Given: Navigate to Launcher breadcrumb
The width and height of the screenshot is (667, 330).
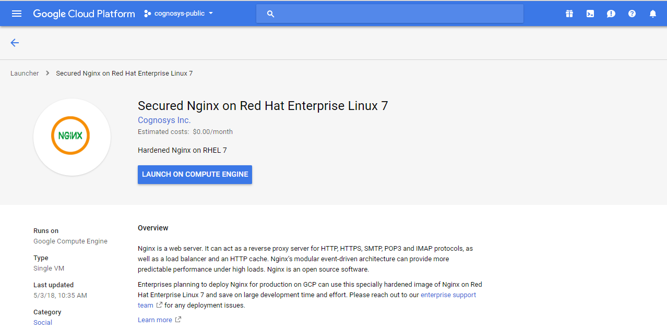Looking at the screenshot, I should point(25,74).
